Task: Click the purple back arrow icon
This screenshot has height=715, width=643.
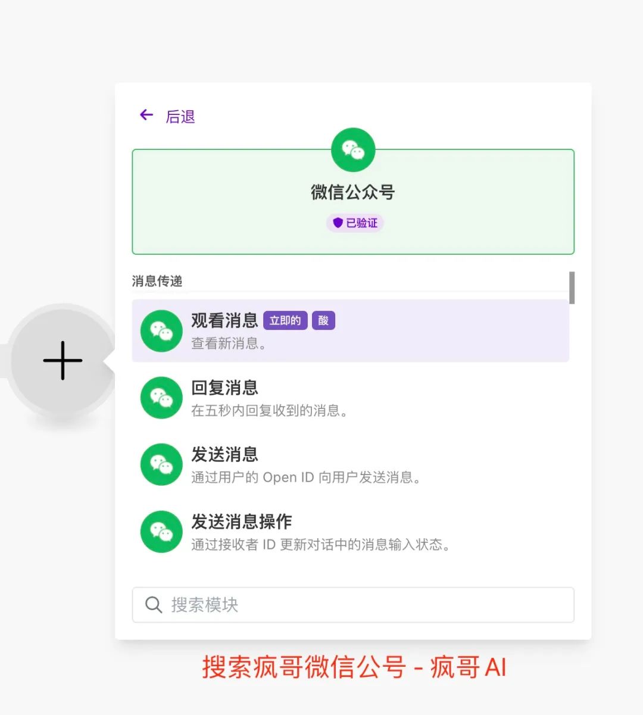Action: [x=146, y=115]
